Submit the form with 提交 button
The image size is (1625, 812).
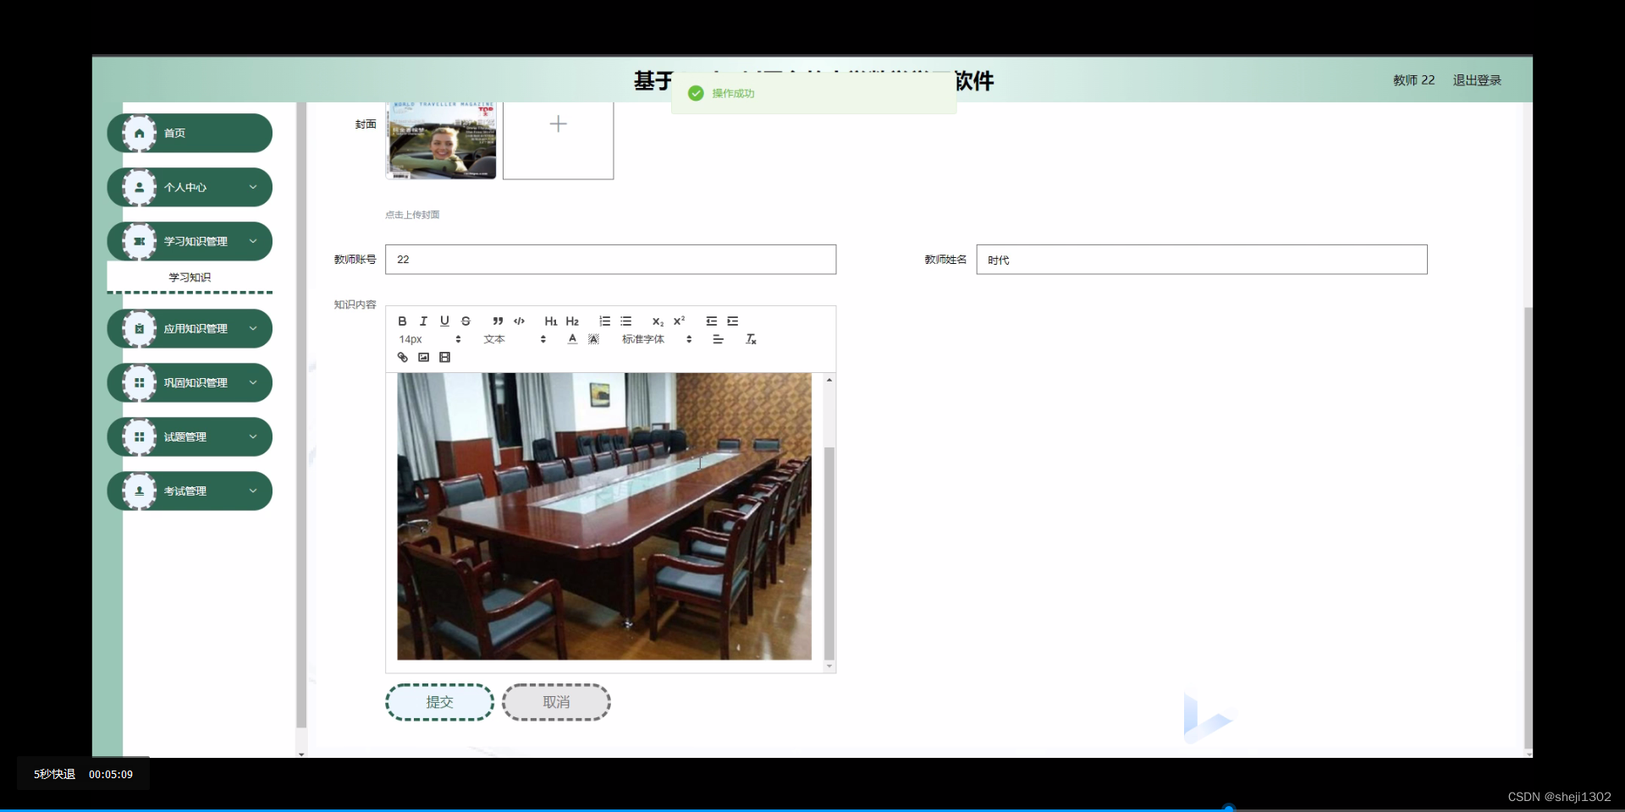click(x=439, y=702)
